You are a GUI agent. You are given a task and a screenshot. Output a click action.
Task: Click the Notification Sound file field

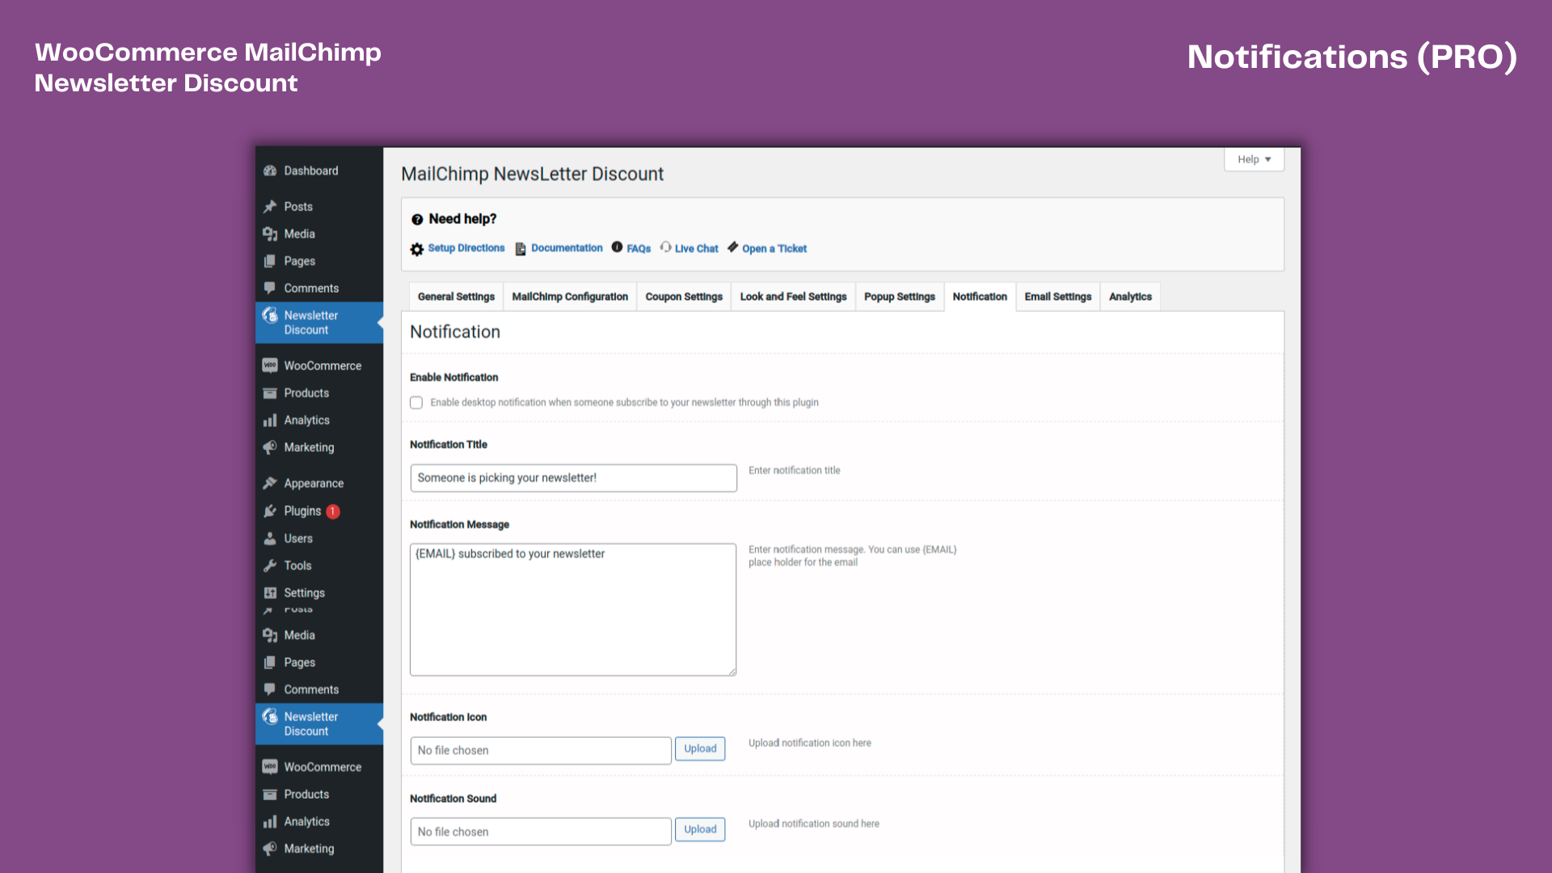pyautogui.click(x=541, y=832)
